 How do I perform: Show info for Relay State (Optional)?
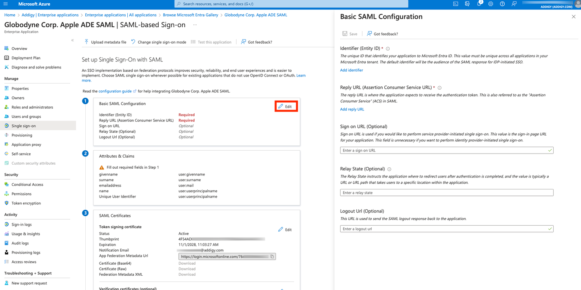389,169
